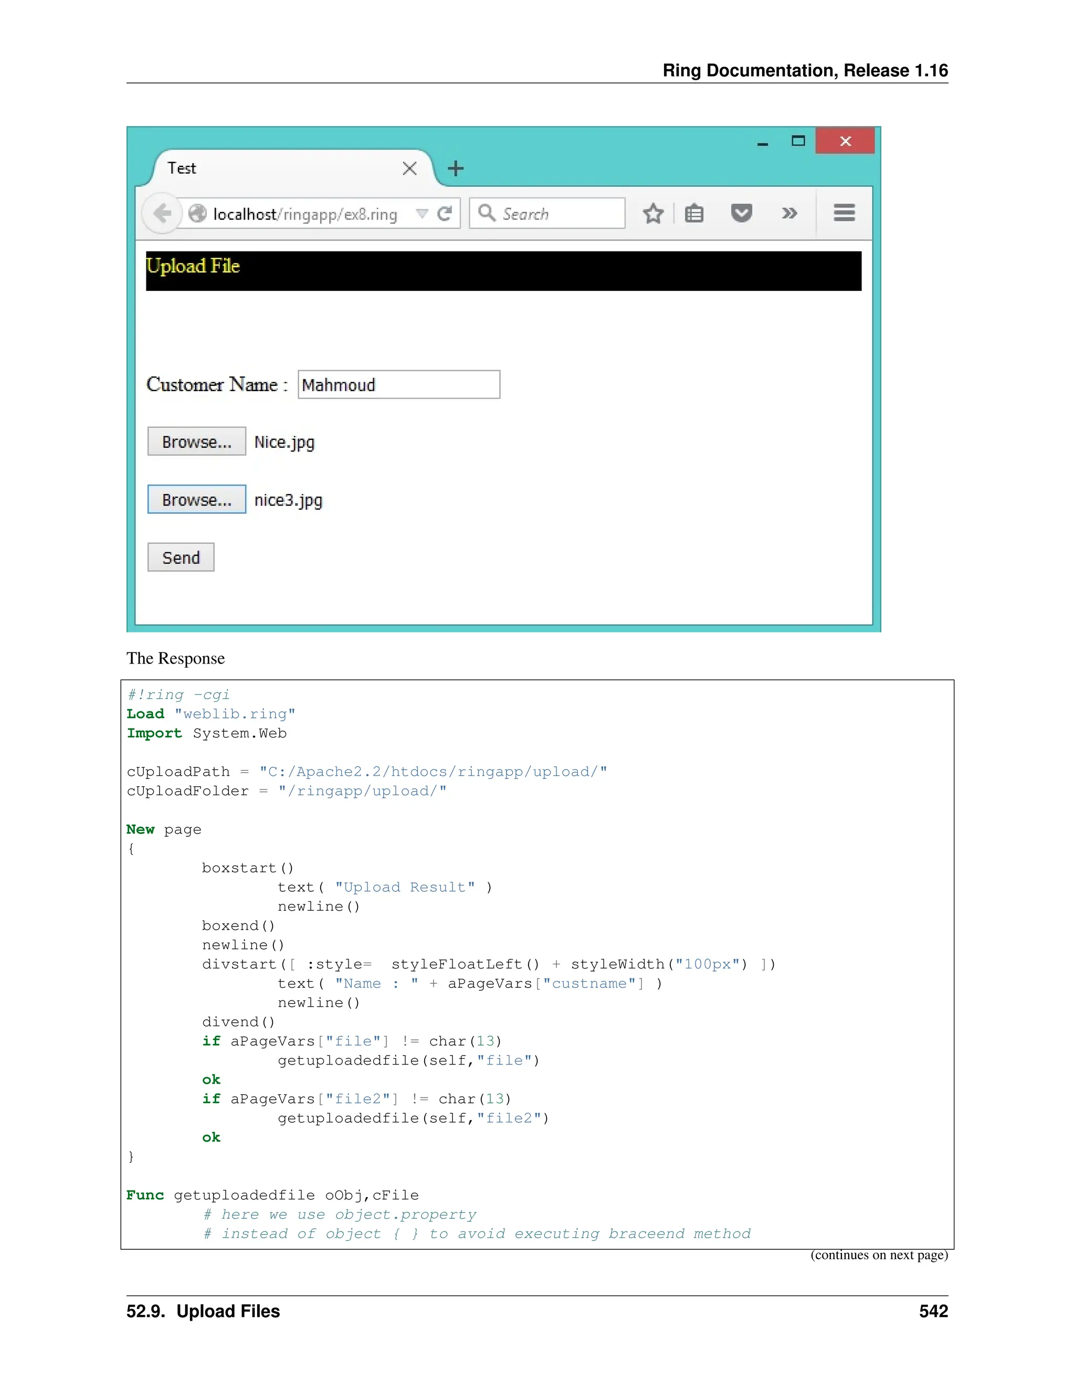
Task: Click the first Browse button for Nice.jpg
Action: click(196, 441)
